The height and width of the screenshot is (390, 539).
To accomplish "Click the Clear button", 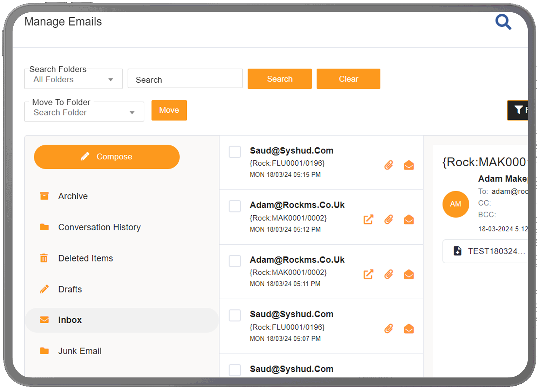I will 348,79.
